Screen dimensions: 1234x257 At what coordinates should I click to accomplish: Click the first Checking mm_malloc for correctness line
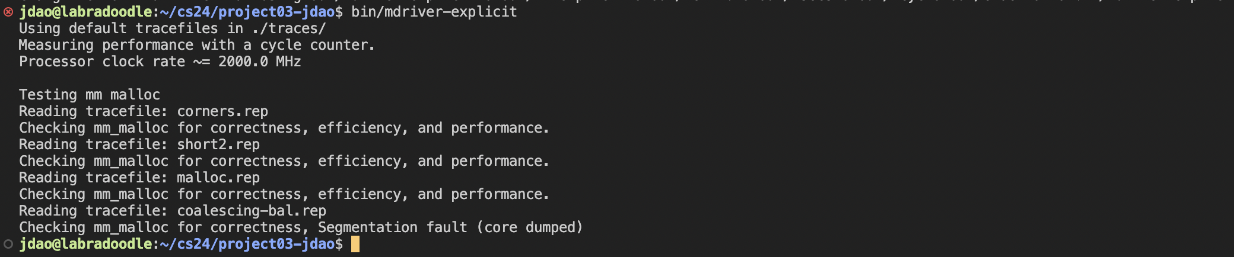(x=284, y=128)
